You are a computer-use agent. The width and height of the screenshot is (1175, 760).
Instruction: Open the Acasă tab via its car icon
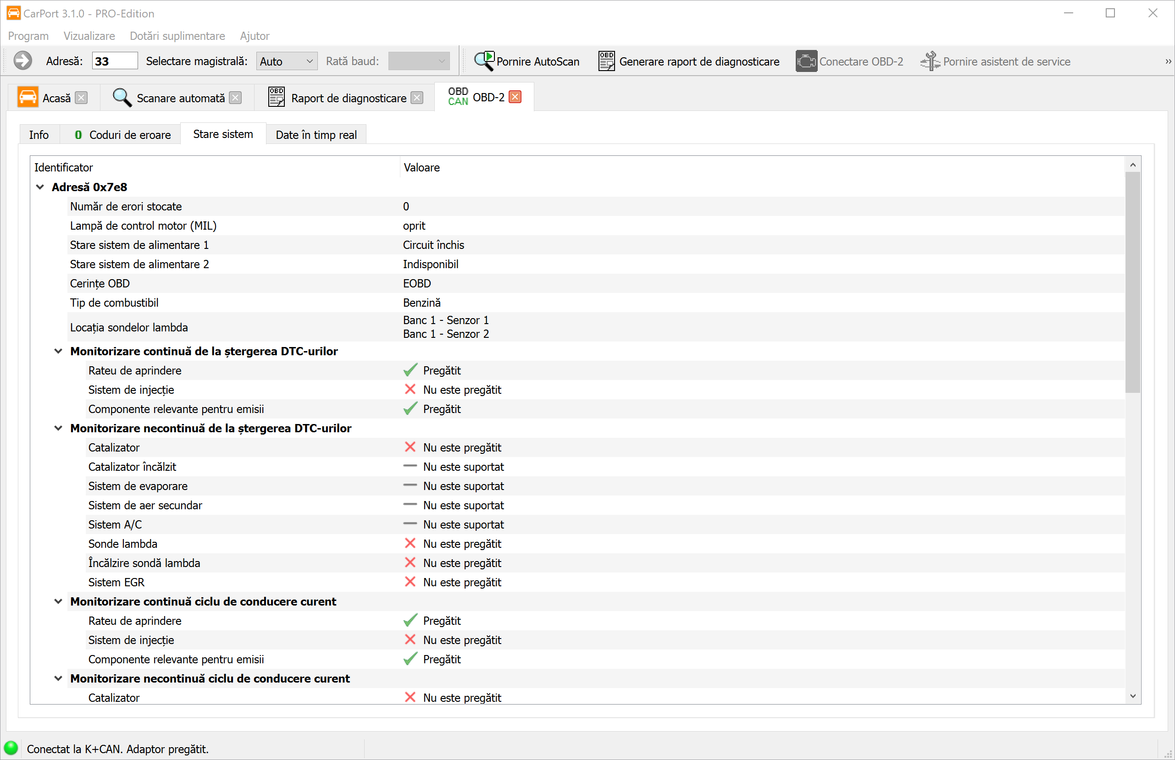28,97
